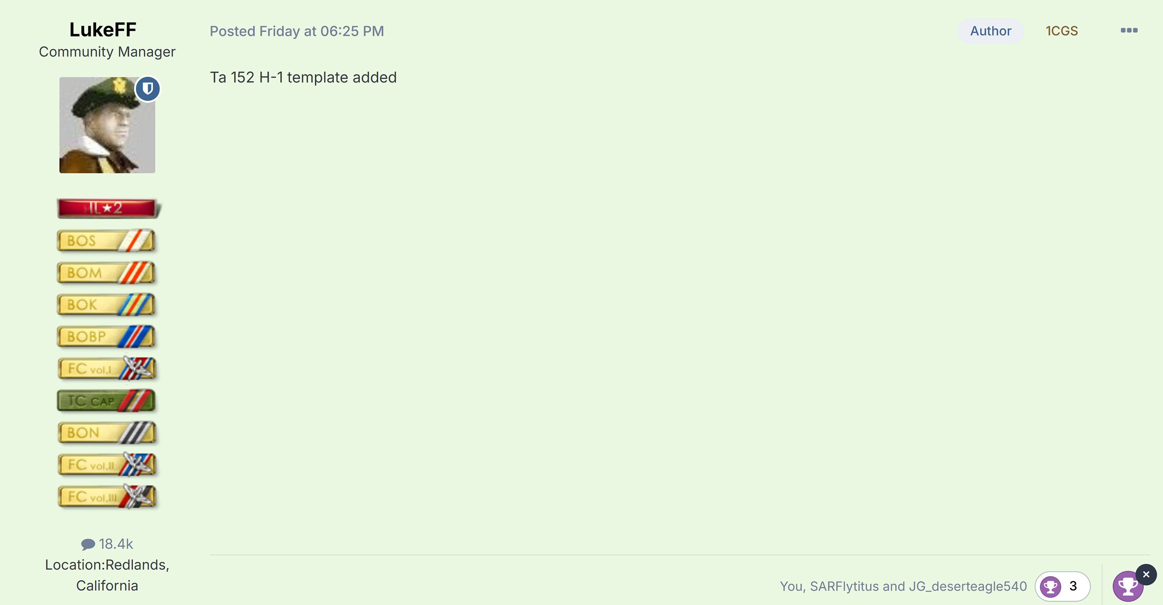Open LukeFF's profile from username
This screenshot has height=605, width=1163.
click(x=103, y=30)
